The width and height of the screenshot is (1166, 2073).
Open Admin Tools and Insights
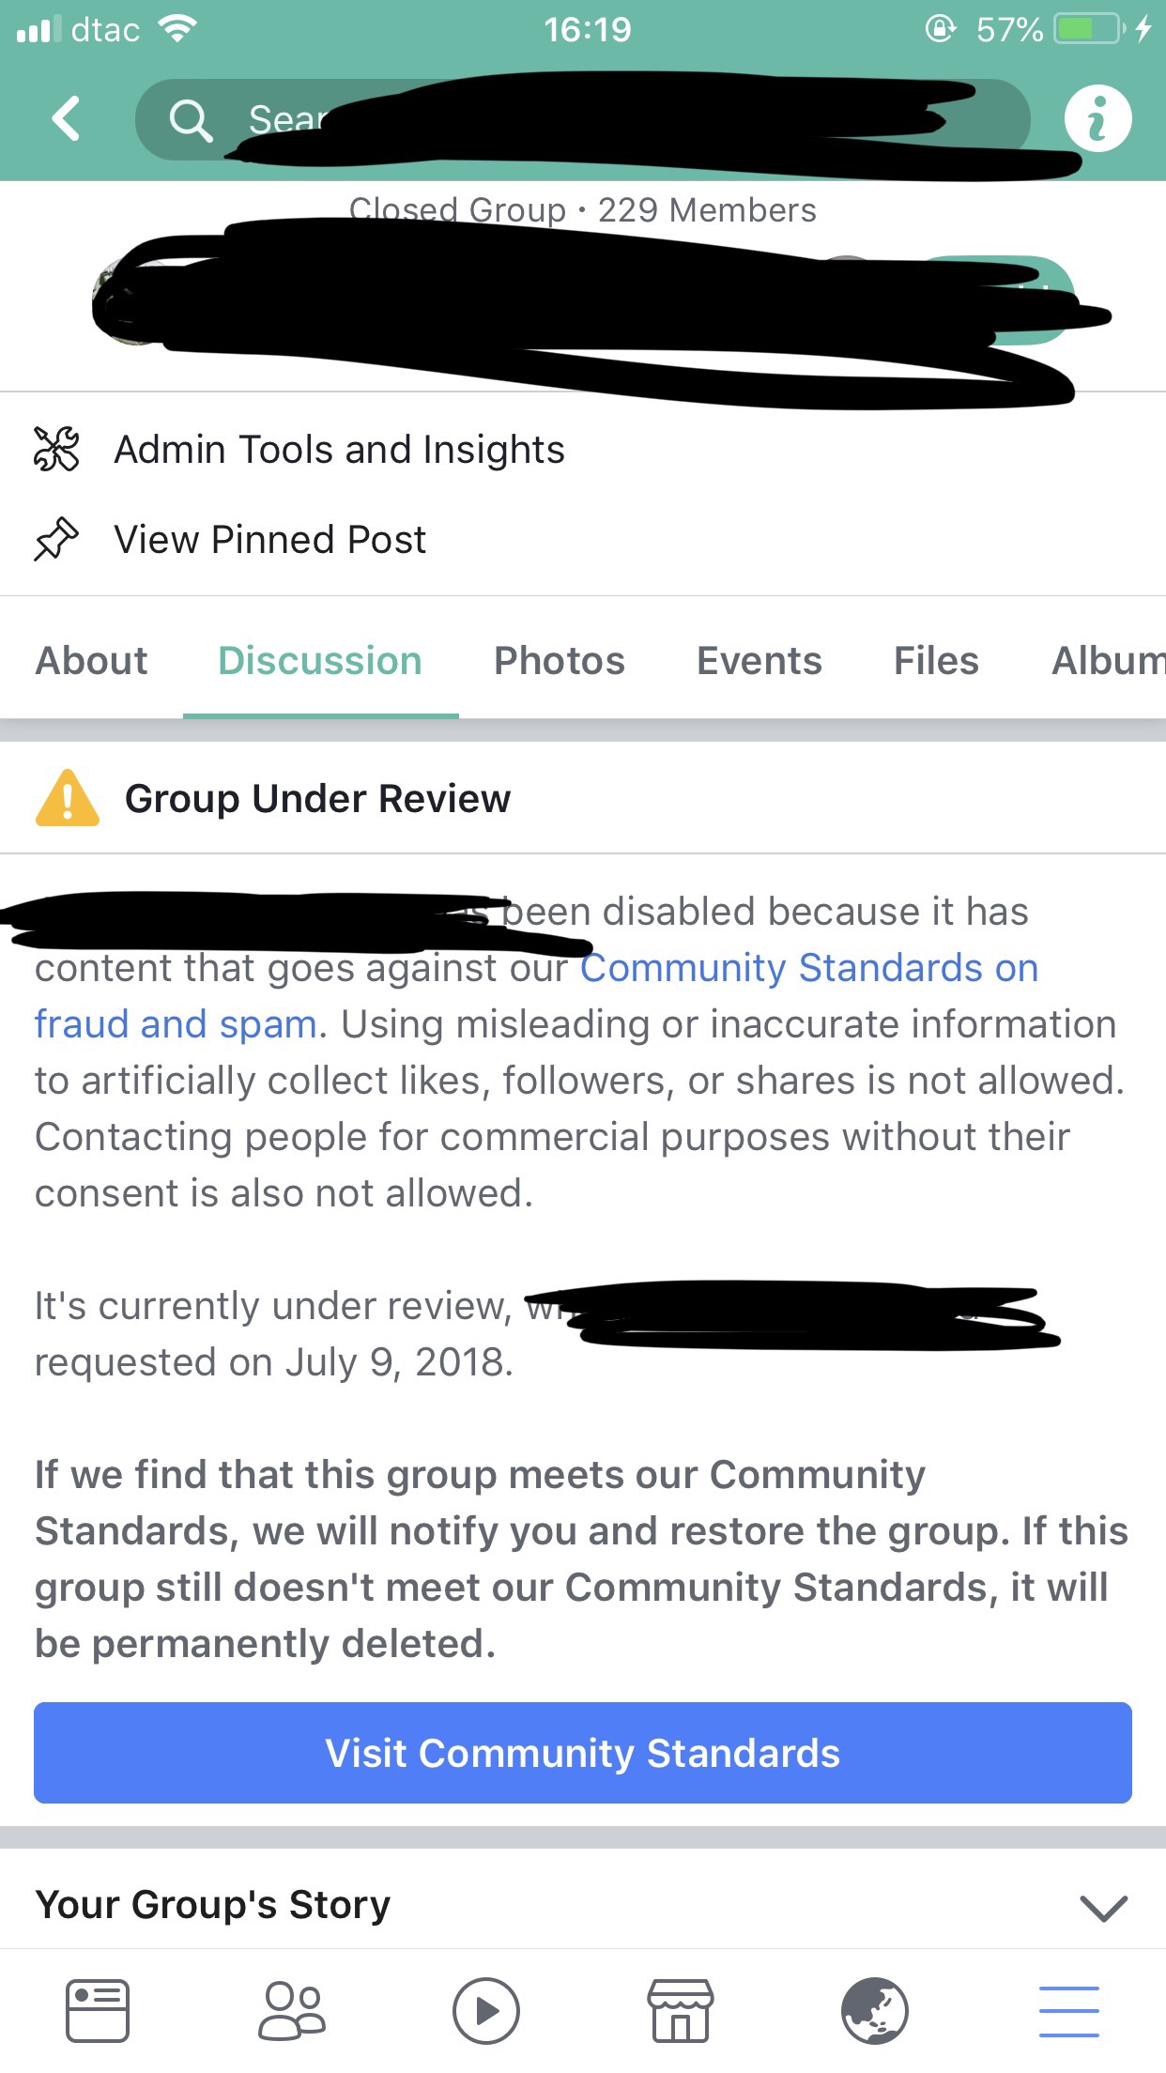[x=339, y=450]
